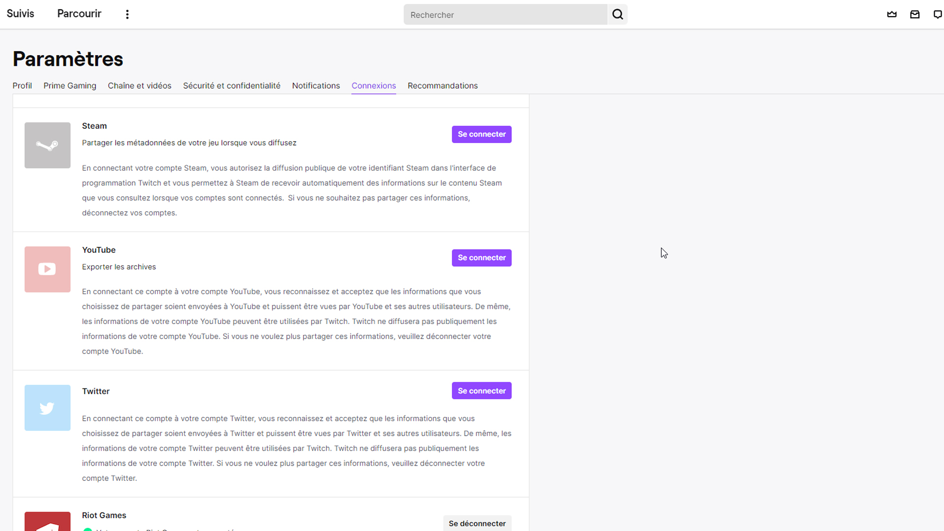This screenshot has width=944, height=531.
Task: Switch to the Recommandations tab
Action: click(442, 86)
